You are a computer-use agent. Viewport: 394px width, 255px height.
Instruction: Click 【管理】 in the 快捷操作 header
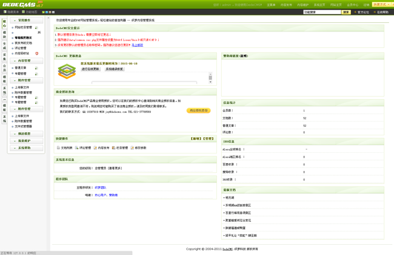coord(209,138)
